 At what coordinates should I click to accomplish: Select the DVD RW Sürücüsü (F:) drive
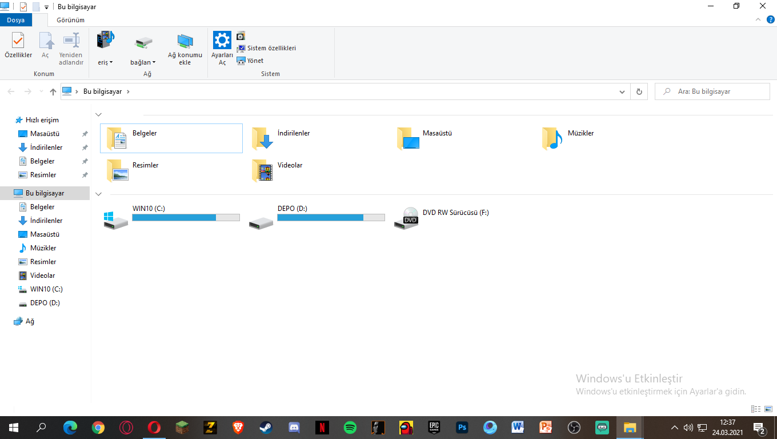[462, 218]
